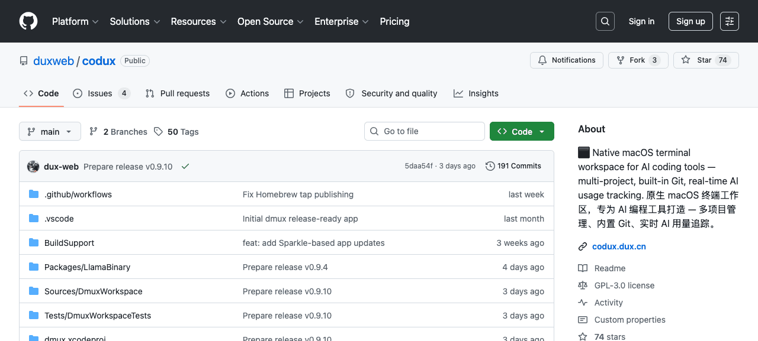The height and width of the screenshot is (341, 758).
Task: Click the Sign in link
Action: [641, 21]
